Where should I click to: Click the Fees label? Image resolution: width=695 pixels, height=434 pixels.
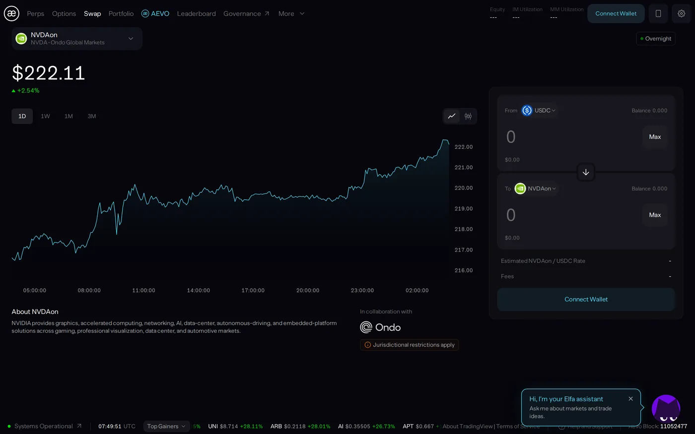[x=507, y=276]
